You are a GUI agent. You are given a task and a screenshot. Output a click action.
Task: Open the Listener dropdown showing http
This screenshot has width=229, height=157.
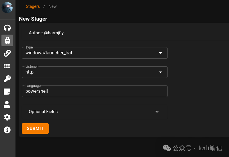point(95,72)
